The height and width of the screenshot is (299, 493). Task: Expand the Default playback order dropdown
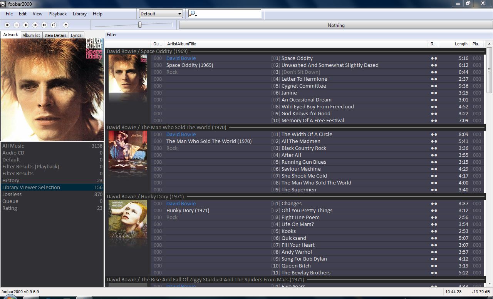click(161, 14)
